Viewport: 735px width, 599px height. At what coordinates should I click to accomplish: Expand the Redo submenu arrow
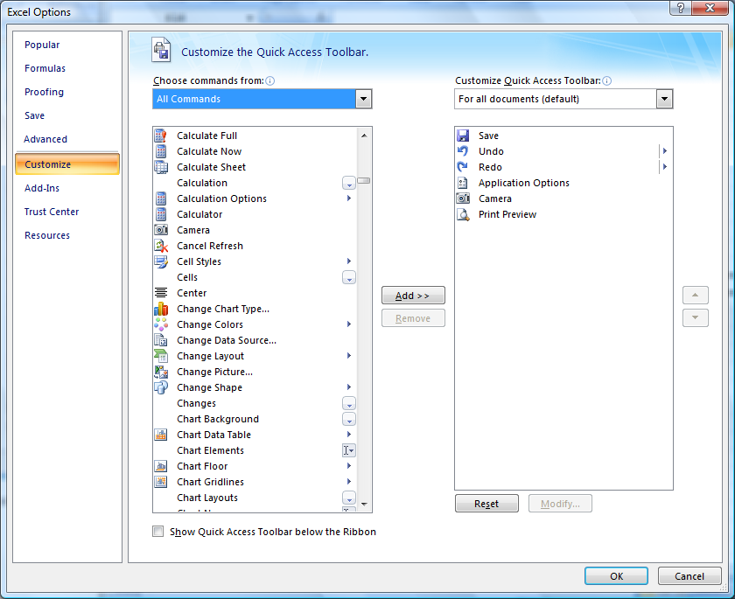click(664, 167)
